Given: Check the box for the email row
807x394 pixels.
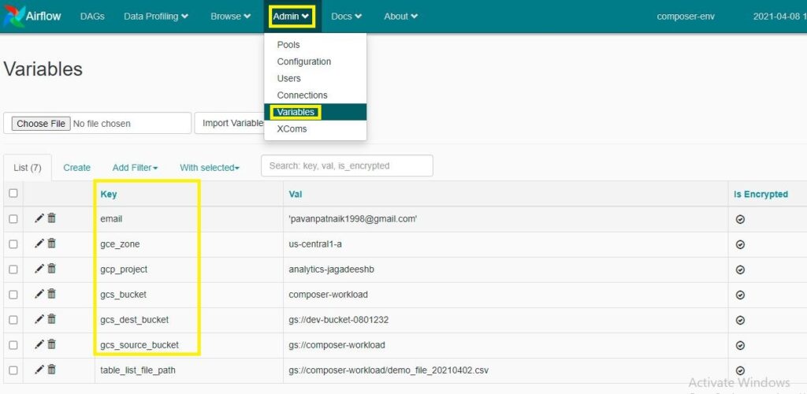Looking at the screenshot, I should (x=13, y=219).
